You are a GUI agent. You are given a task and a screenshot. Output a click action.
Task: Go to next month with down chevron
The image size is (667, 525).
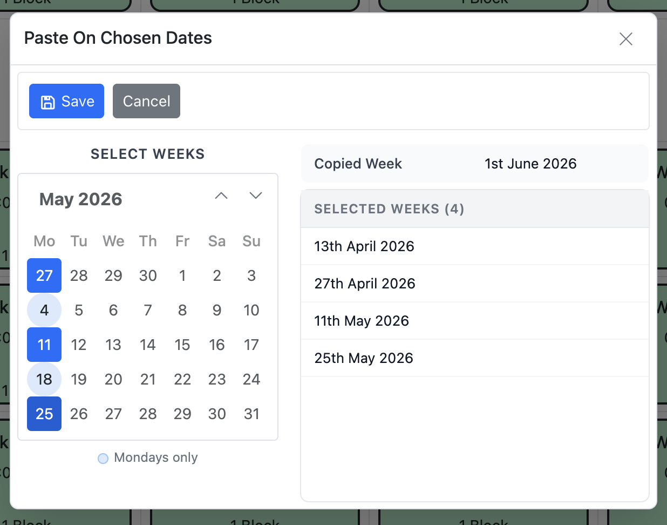256,196
